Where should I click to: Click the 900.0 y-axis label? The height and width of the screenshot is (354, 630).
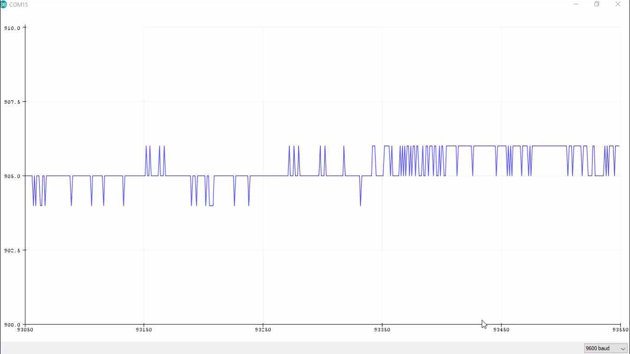click(12, 324)
